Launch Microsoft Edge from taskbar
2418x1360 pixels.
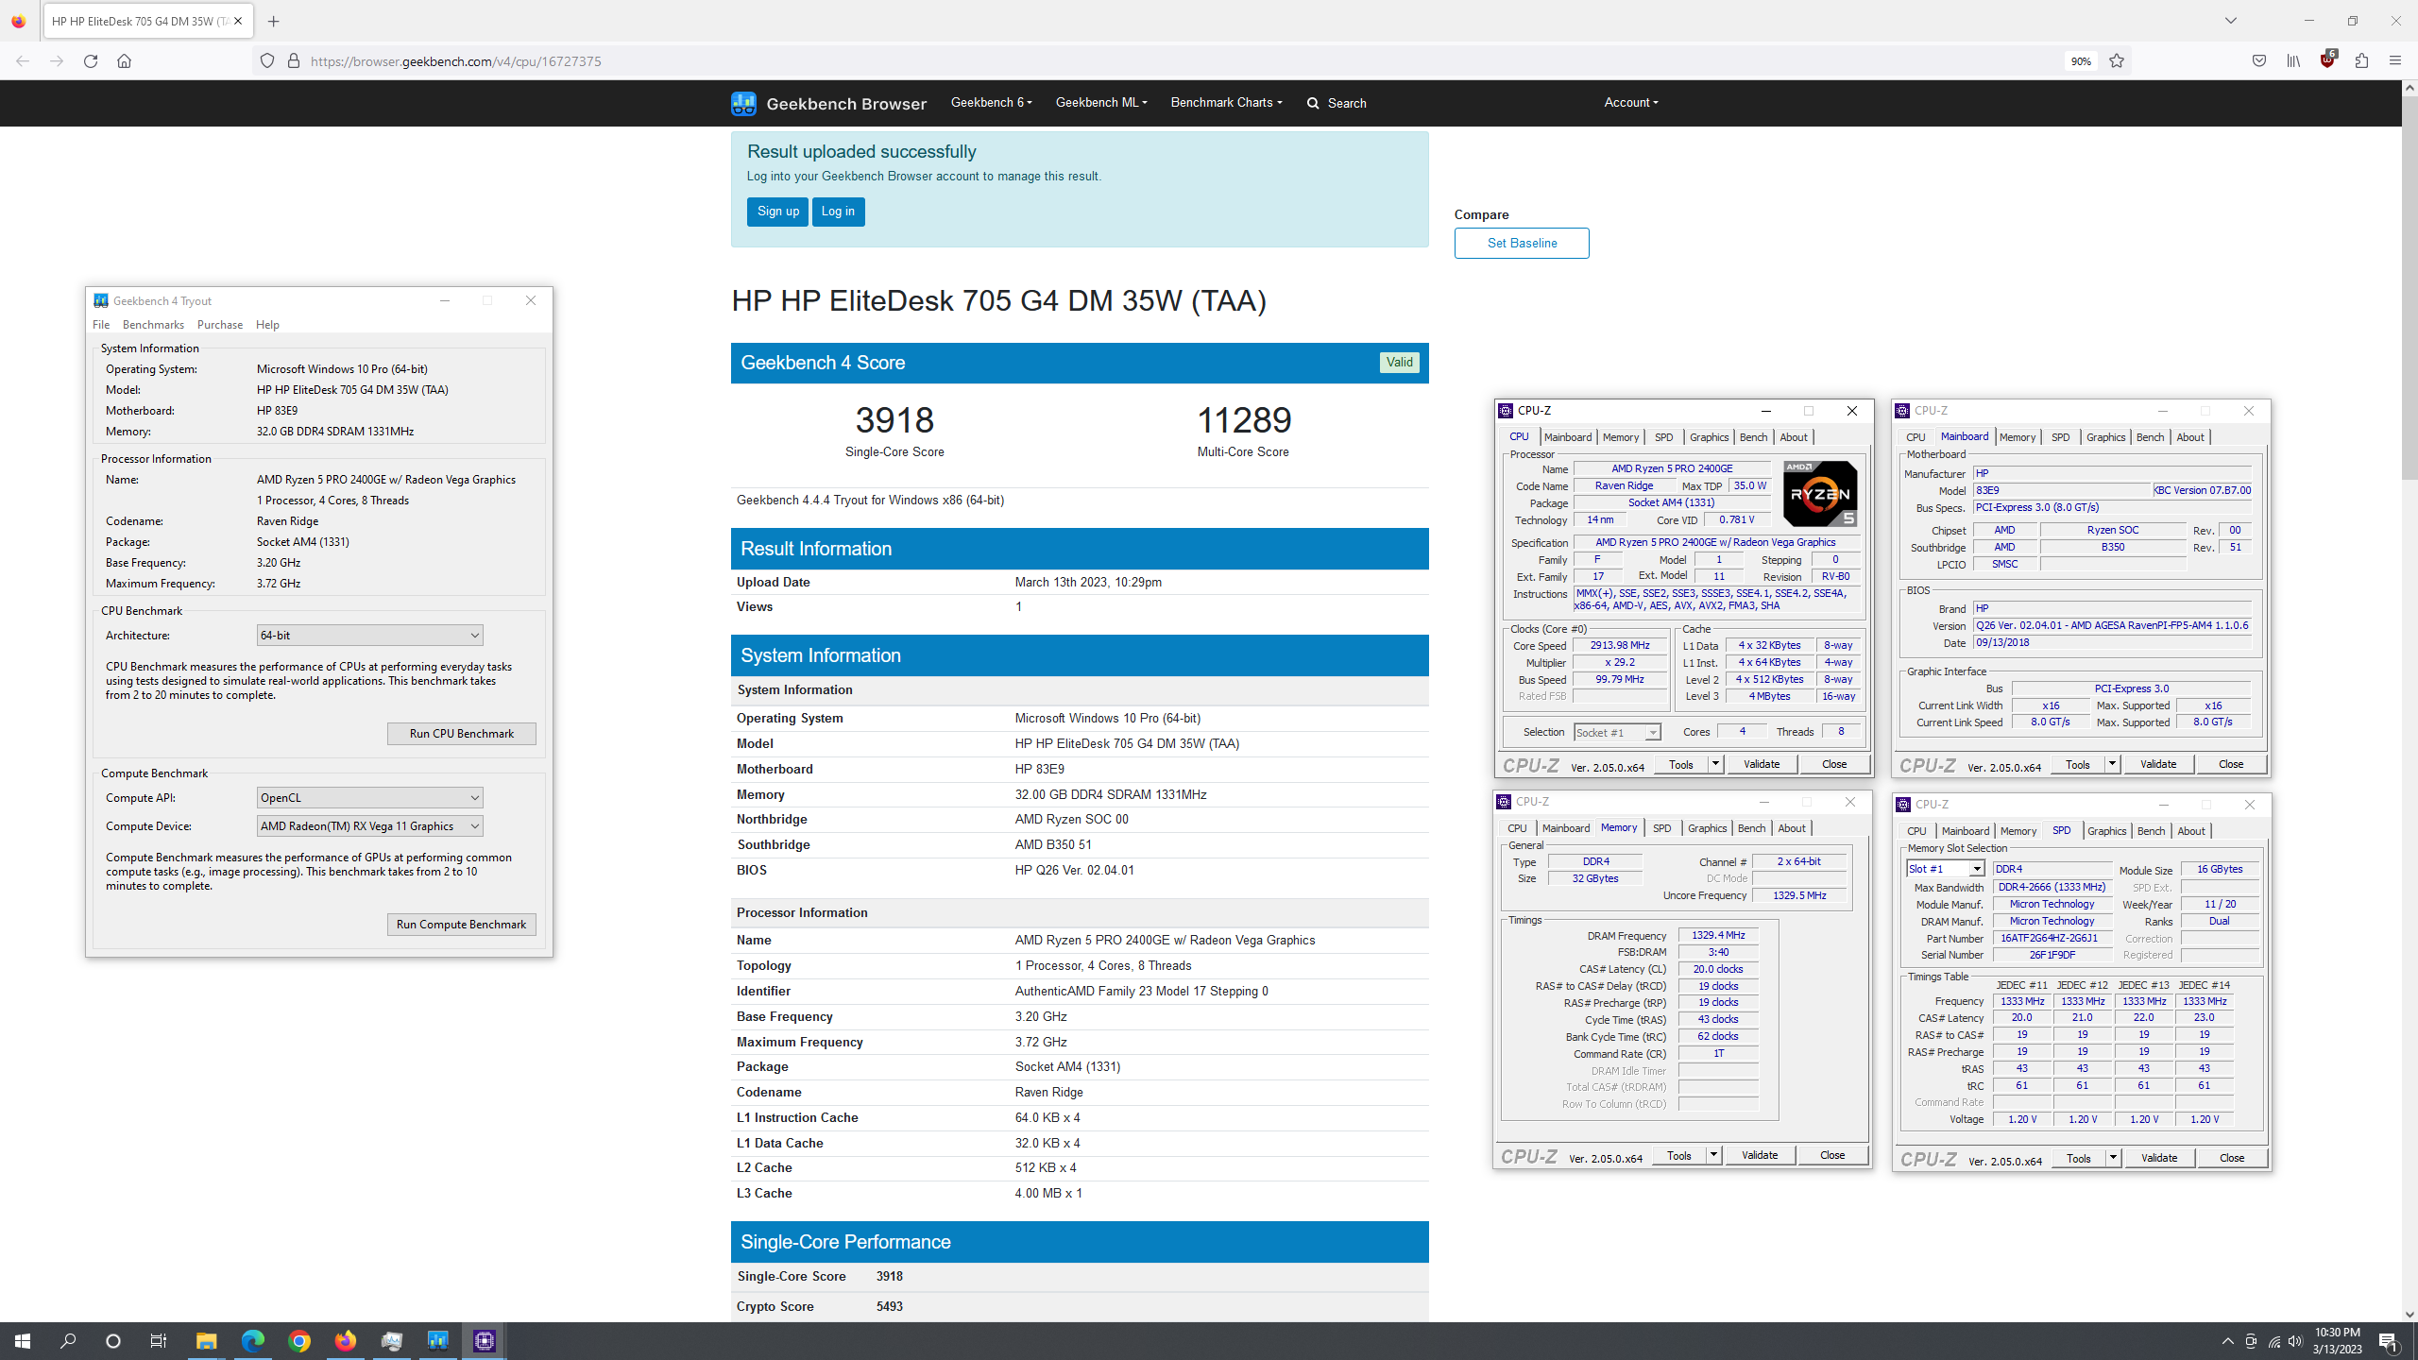pos(252,1340)
